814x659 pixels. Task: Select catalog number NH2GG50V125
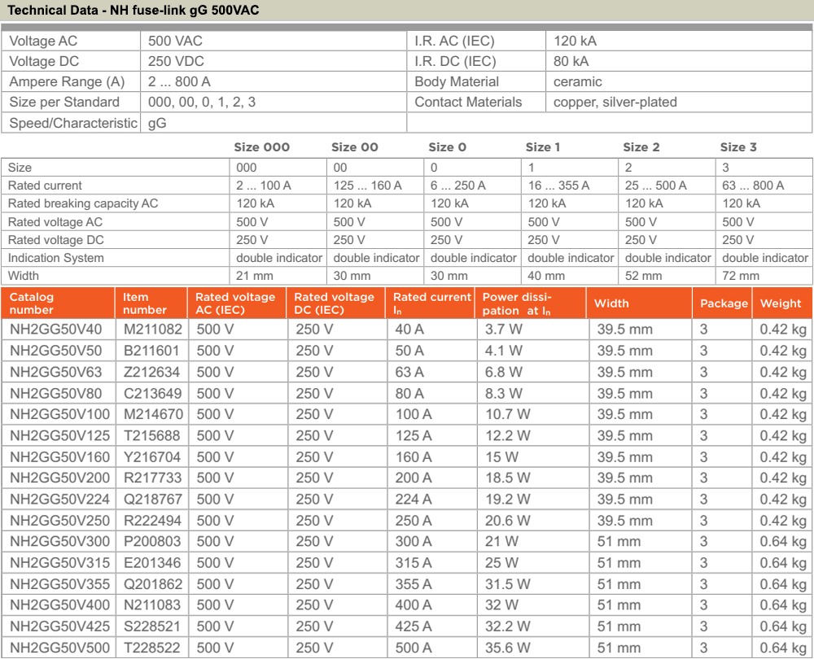(59, 435)
